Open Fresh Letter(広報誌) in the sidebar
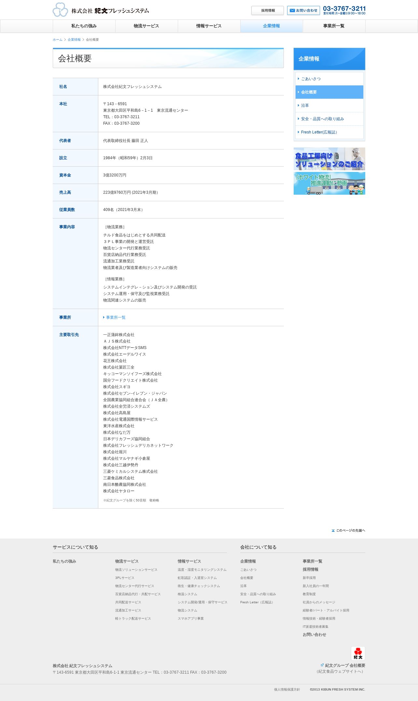 click(329, 132)
